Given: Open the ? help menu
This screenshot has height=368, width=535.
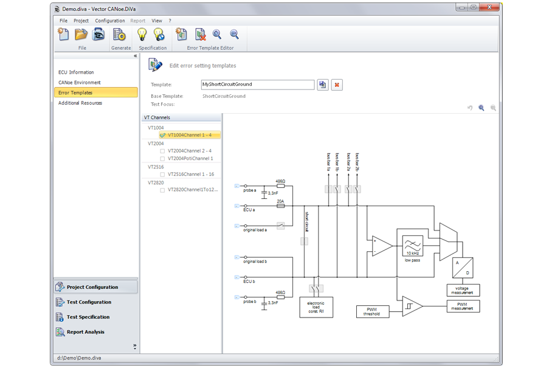Looking at the screenshot, I should [170, 21].
